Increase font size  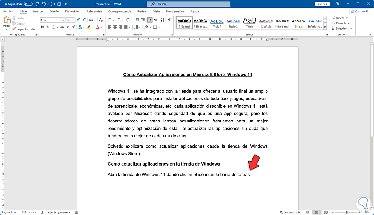pyautogui.click(x=79, y=20)
